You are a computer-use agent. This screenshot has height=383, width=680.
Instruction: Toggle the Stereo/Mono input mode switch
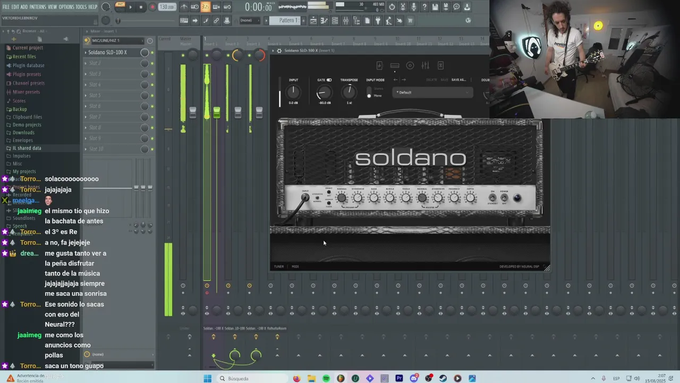[x=369, y=92]
